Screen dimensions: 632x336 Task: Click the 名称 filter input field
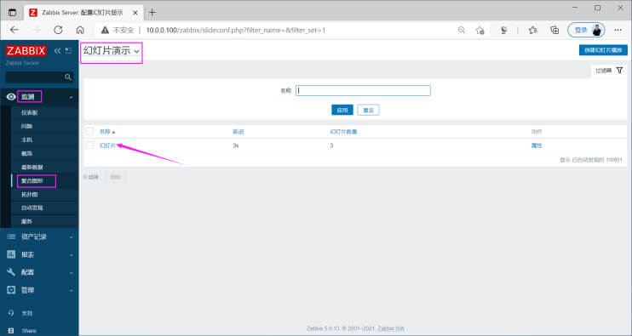pyautogui.click(x=363, y=90)
